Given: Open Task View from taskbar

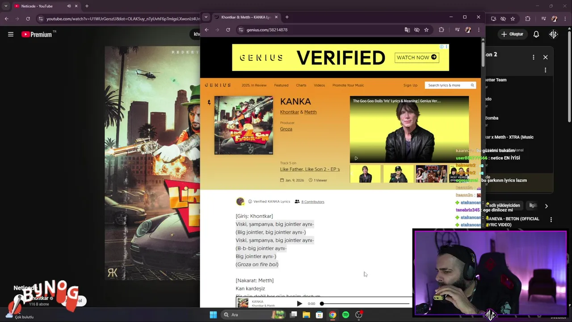Looking at the screenshot, I should point(293,315).
